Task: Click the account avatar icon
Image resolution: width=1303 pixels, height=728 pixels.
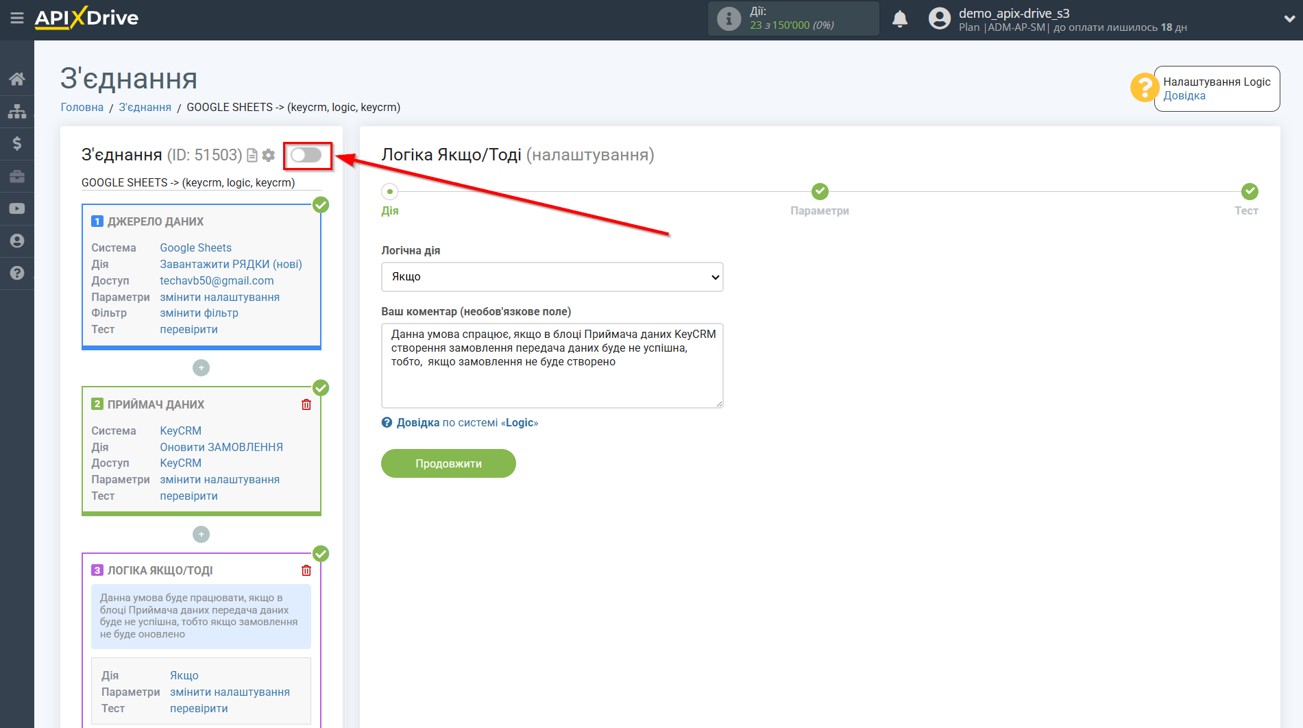Action: pyautogui.click(x=939, y=19)
